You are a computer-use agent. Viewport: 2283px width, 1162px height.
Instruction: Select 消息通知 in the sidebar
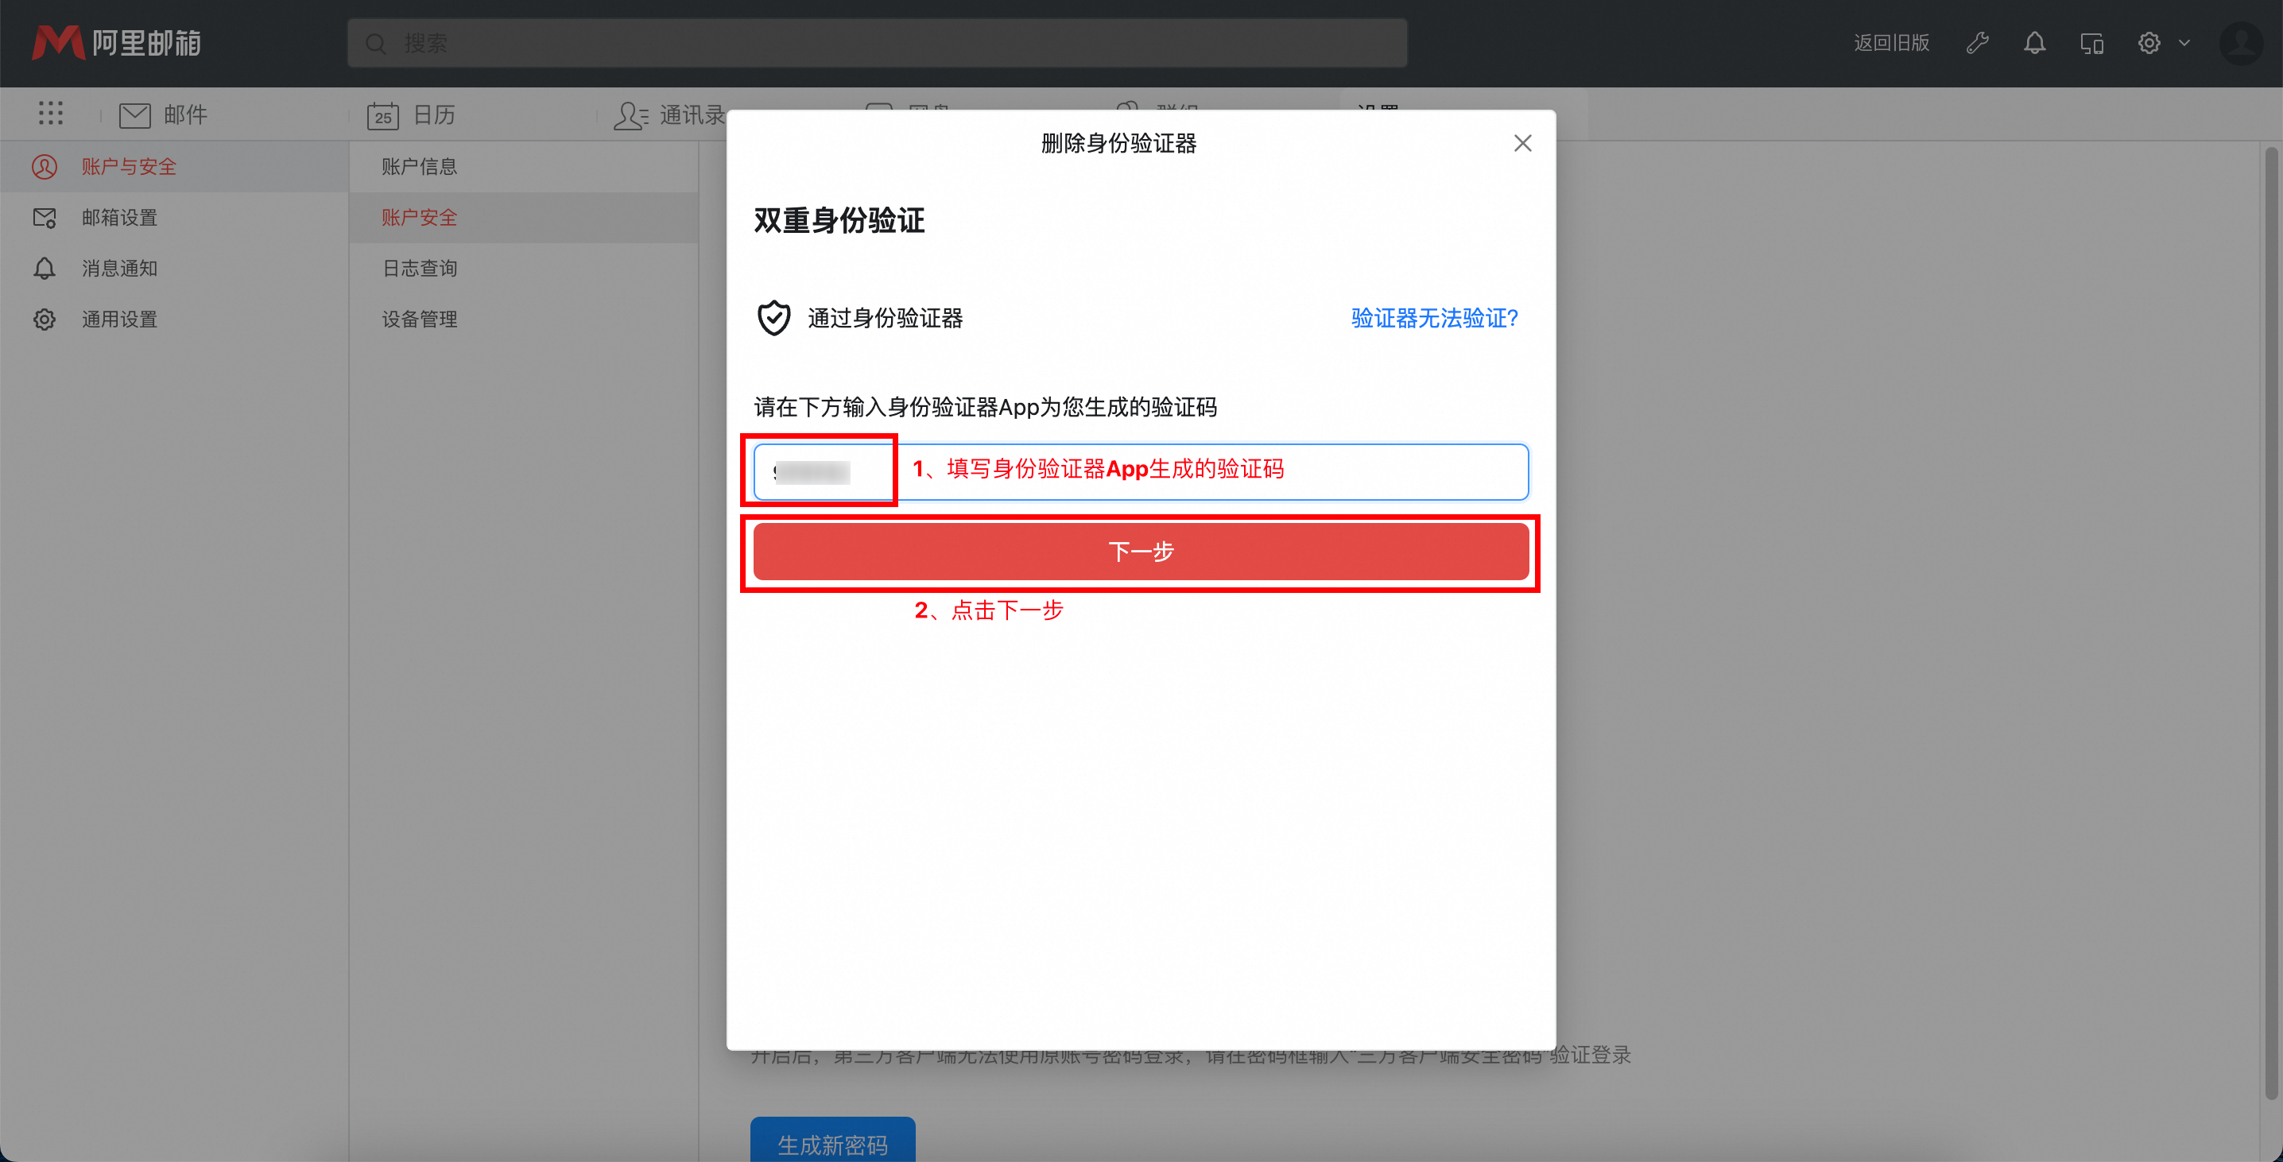[x=118, y=268]
